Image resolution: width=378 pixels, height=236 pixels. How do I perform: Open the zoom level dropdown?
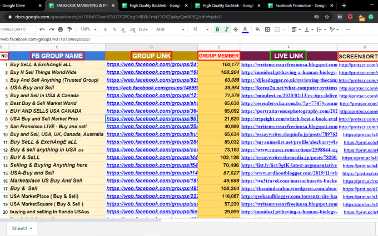point(88,29)
